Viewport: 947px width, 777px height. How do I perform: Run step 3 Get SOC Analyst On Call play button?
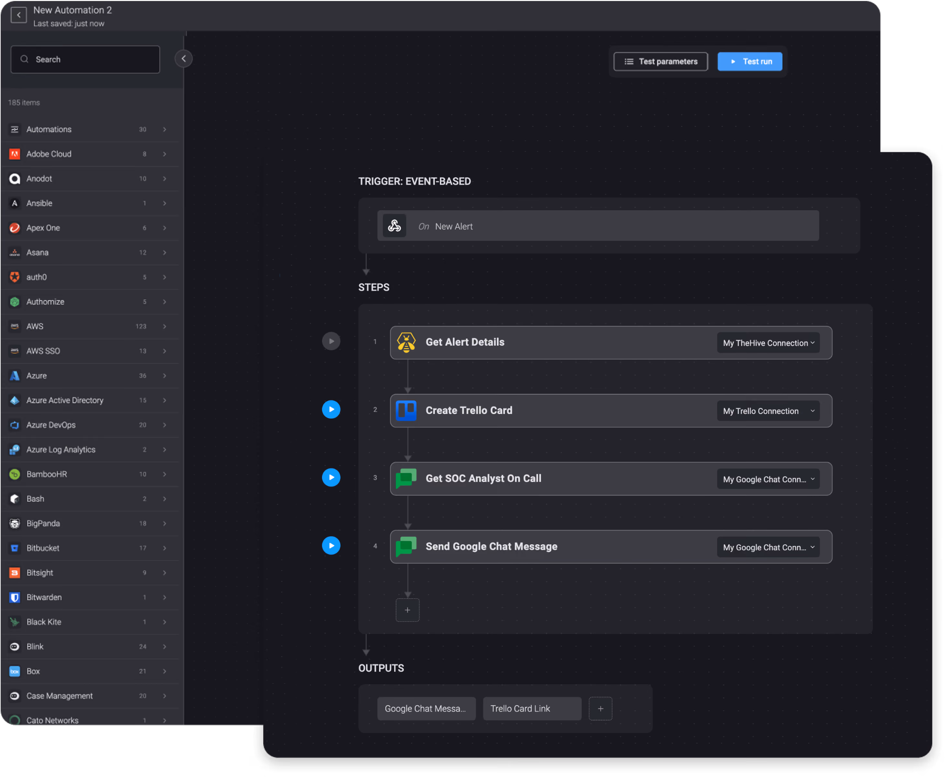(x=332, y=478)
